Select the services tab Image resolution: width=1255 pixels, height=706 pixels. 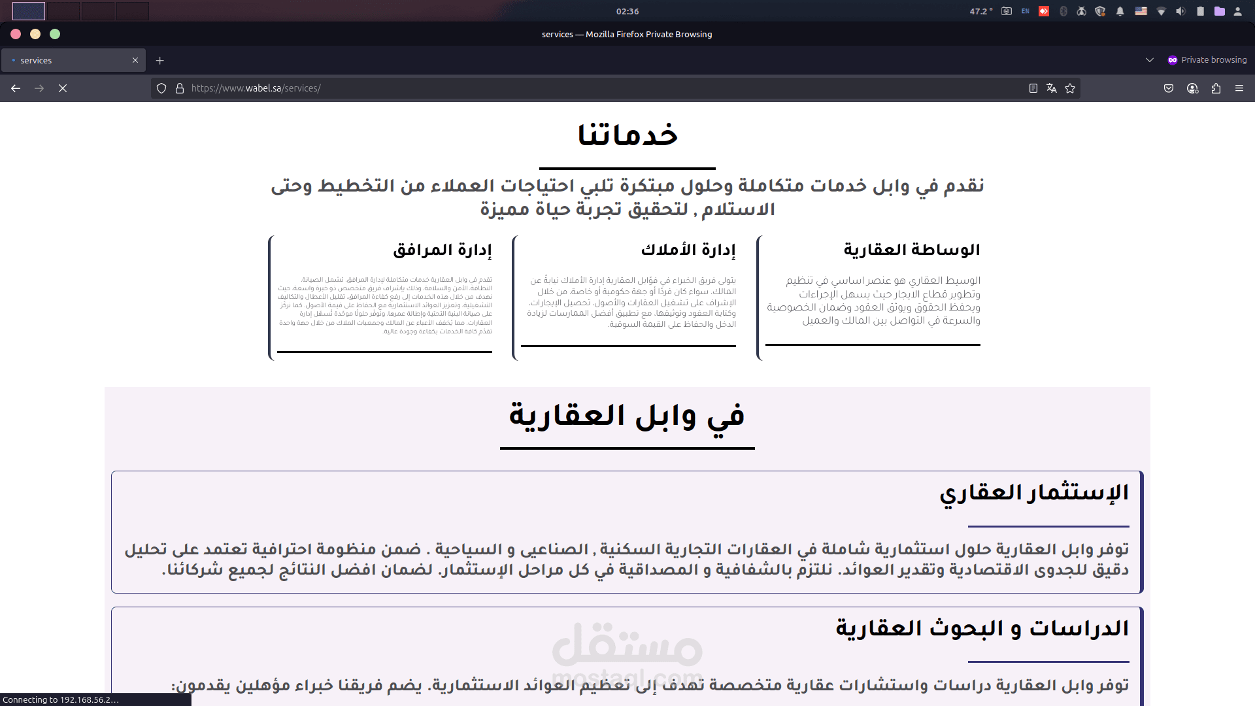pyautogui.click(x=73, y=60)
